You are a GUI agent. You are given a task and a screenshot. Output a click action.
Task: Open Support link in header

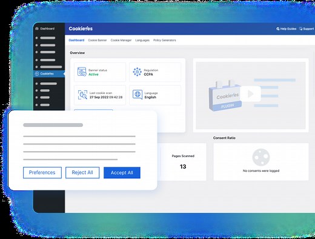tap(307, 29)
